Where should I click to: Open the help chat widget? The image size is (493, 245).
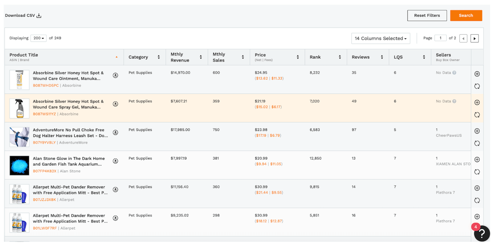tap(482, 234)
